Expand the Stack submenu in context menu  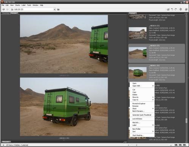142,108
